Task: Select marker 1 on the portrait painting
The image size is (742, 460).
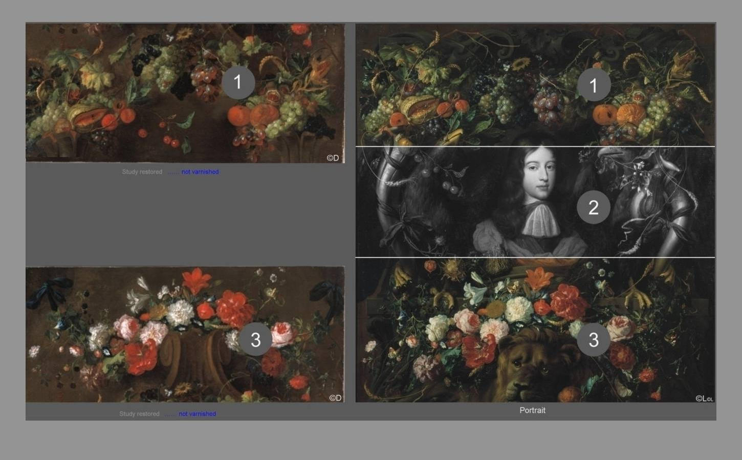Action: (594, 85)
